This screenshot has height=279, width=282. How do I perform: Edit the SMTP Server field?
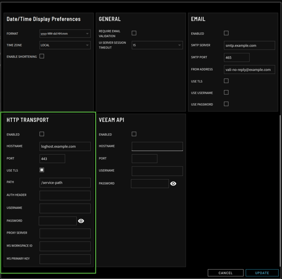tap(249, 46)
